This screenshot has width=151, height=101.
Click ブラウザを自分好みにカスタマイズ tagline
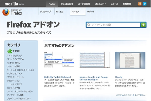pyautogui.click(x=29, y=33)
